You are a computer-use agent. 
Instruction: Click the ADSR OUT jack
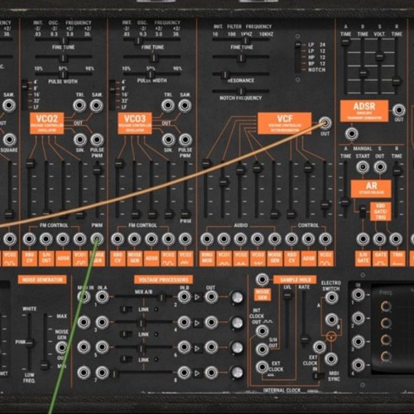click(x=399, y=110)
